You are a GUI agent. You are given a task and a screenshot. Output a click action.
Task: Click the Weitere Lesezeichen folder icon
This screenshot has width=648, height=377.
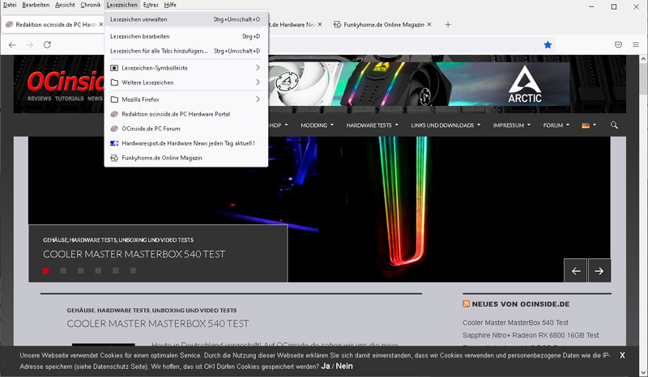114,83
